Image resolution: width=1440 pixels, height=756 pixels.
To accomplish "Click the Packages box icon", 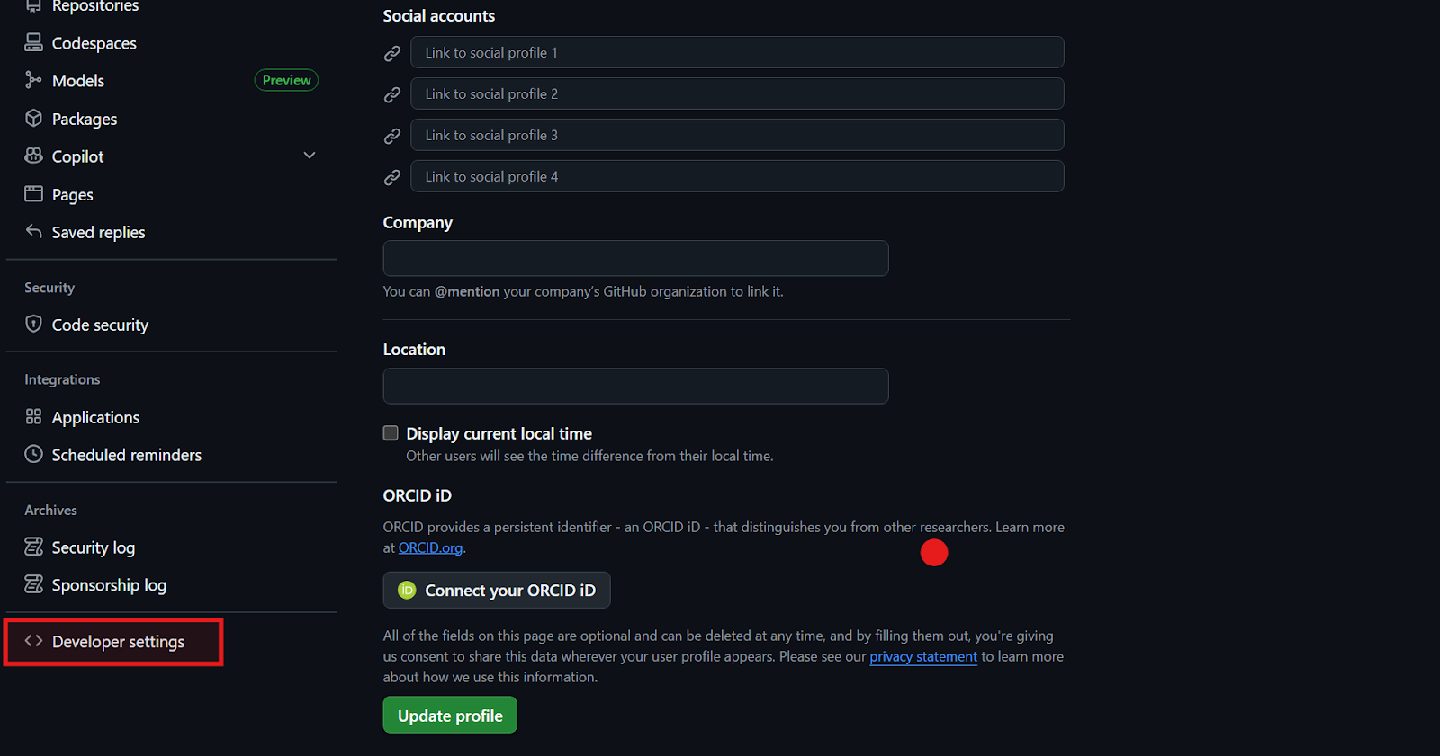I will point(33,119).
